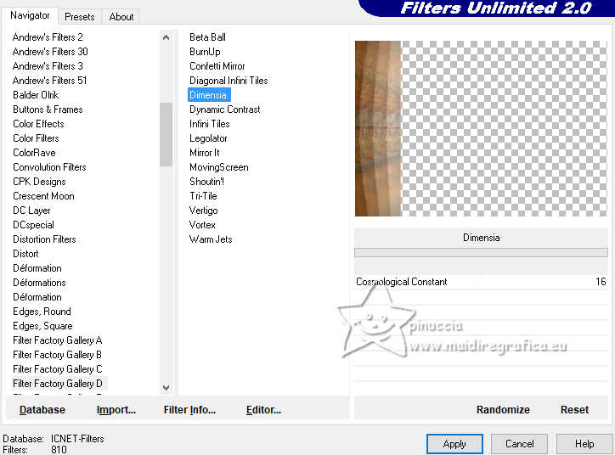
Task: Select Balder Olrik category
Action: 36,95
